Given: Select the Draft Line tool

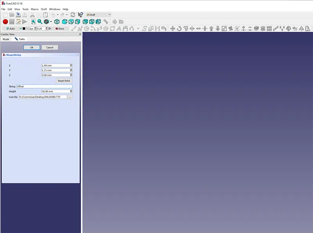Looking at the screenshot, I should (x=74, y=28).
